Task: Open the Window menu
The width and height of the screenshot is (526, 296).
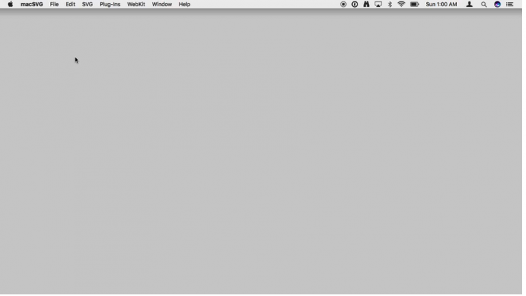Action: coord(162,4)
